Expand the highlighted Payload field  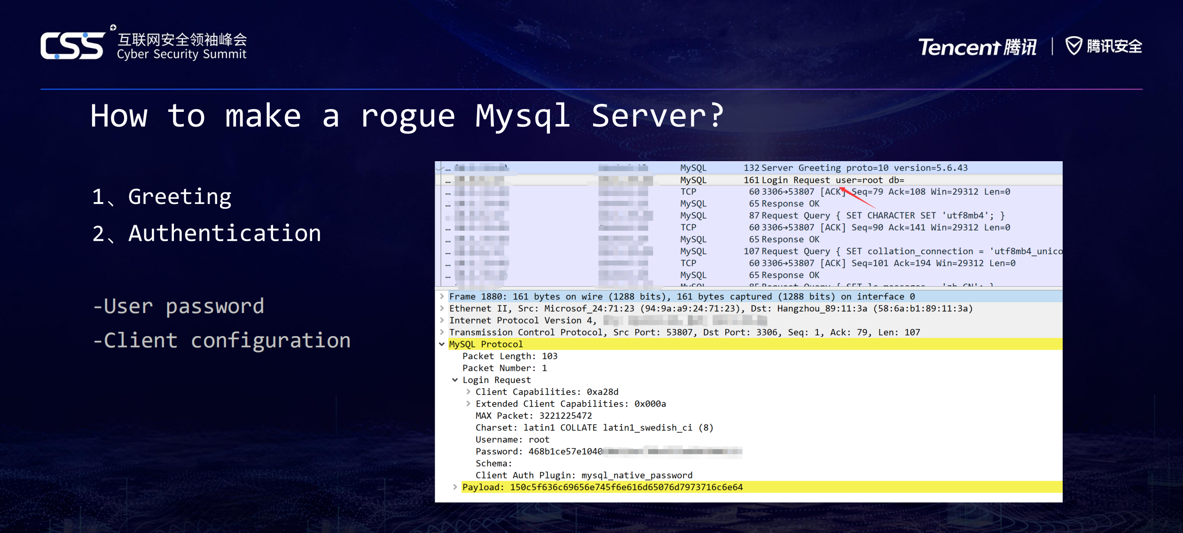coord(455,487)
